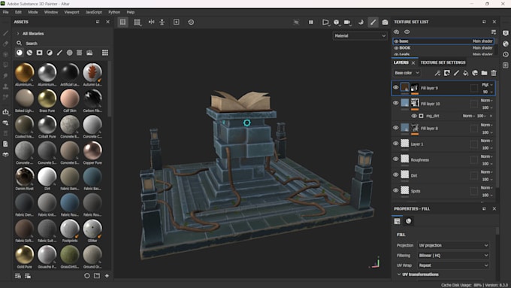Toggle mirror horizontal symmetry icon in toolbar
511x288 pixels.
pos(152,22)
